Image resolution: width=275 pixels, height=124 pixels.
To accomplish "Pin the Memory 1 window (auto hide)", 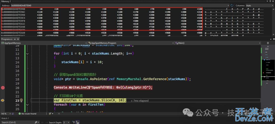I will pos(271,2).
